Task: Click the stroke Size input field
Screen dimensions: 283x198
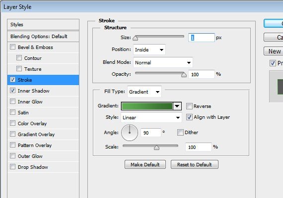Action: [x=202, y=38]
